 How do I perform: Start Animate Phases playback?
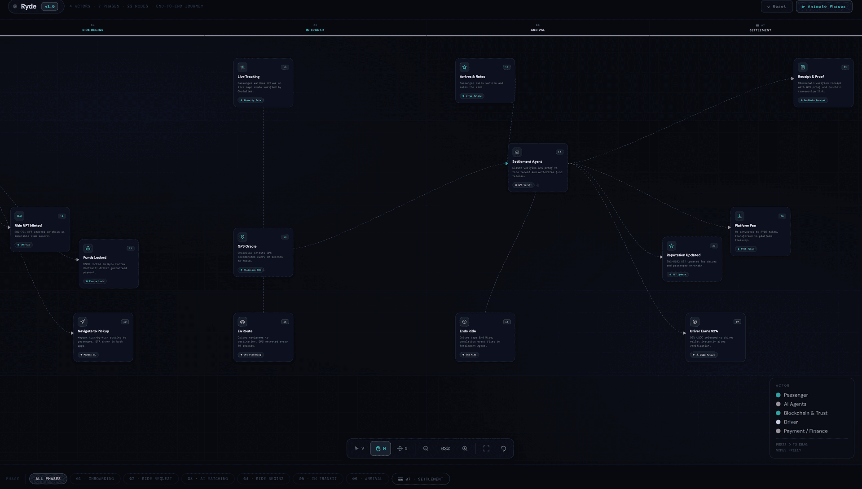pyautogui.click(x=824, y=6)
